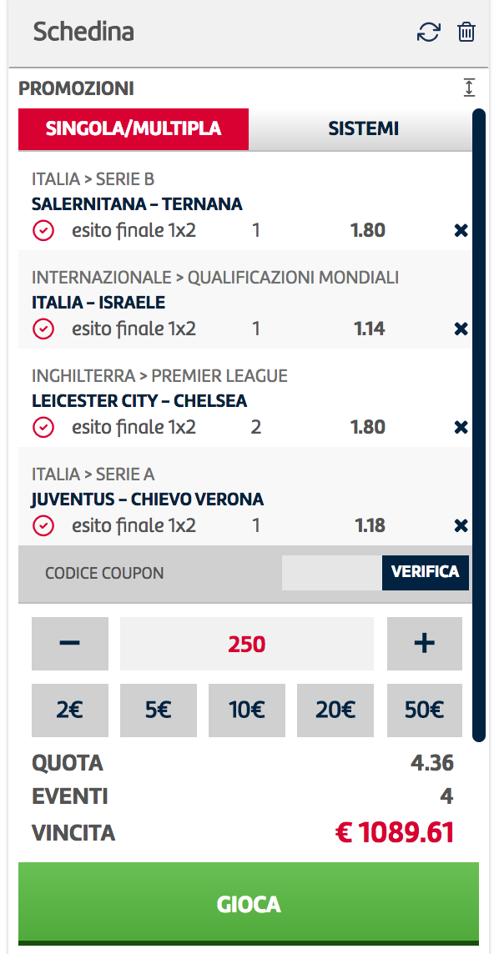This screenshot has height=954, width=494.
Task: Click the Verifica coupon button
Action: [x=426, y=573]
